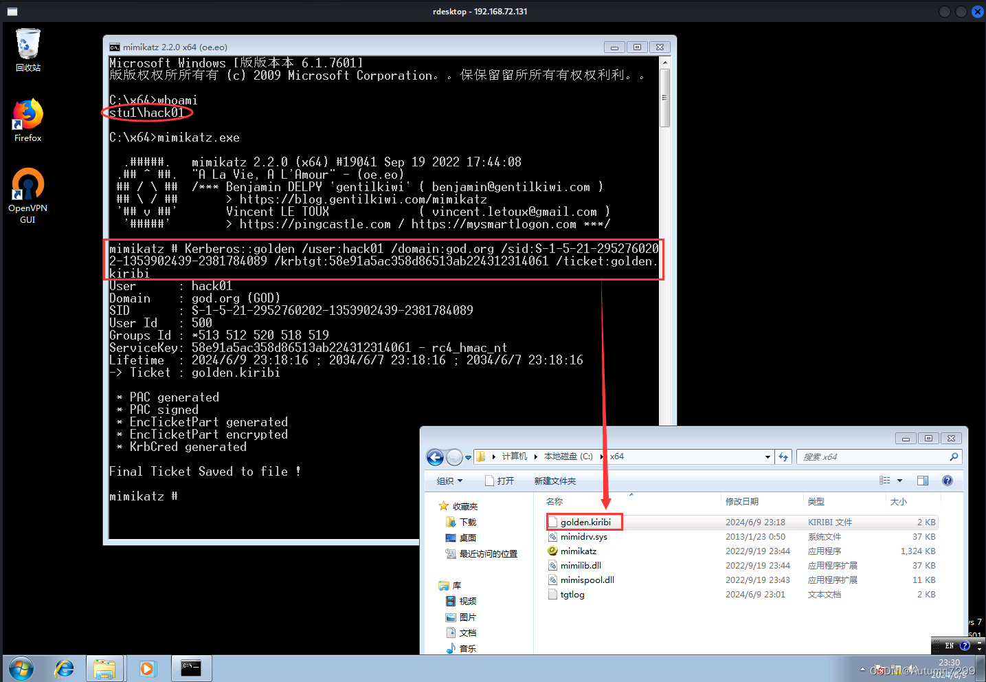Open 最近访问的位置 in navigation pane
The image size is (986, 682).
click(x=488, y=554)
